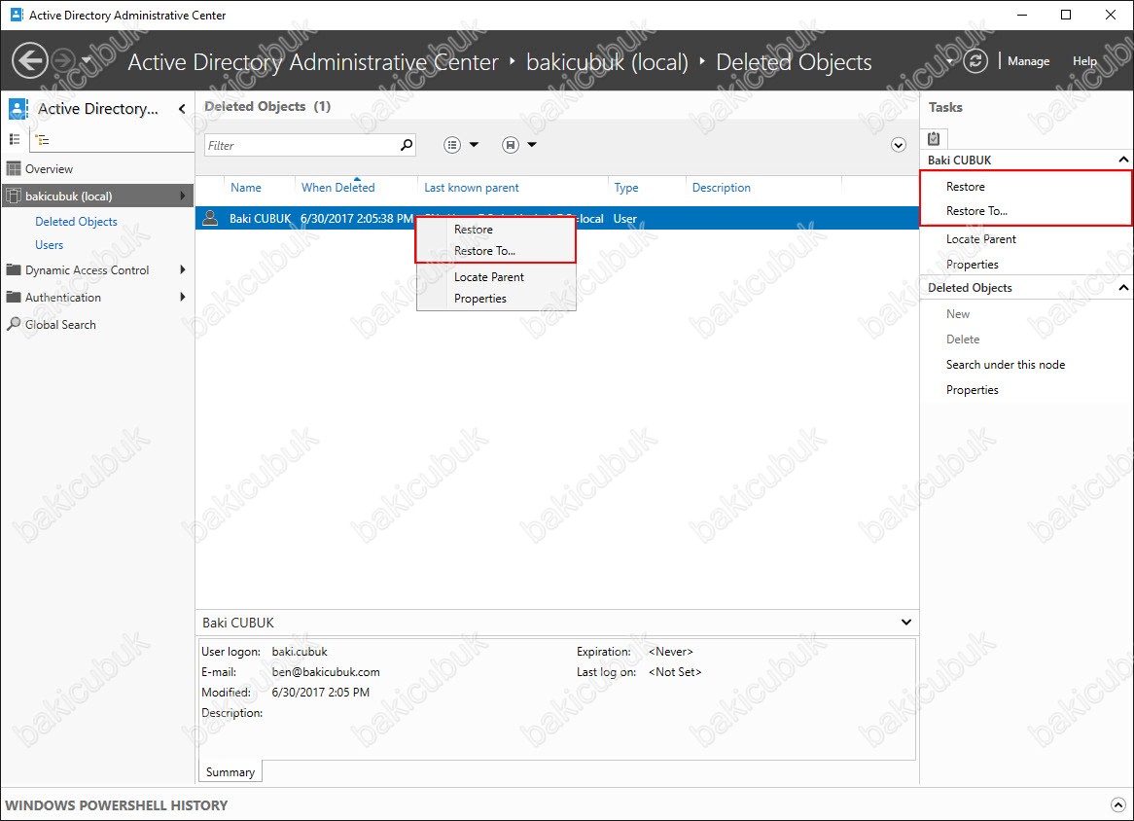Click the refresh icon in header
The image size is (1134, 821).
tap(975, 60)
